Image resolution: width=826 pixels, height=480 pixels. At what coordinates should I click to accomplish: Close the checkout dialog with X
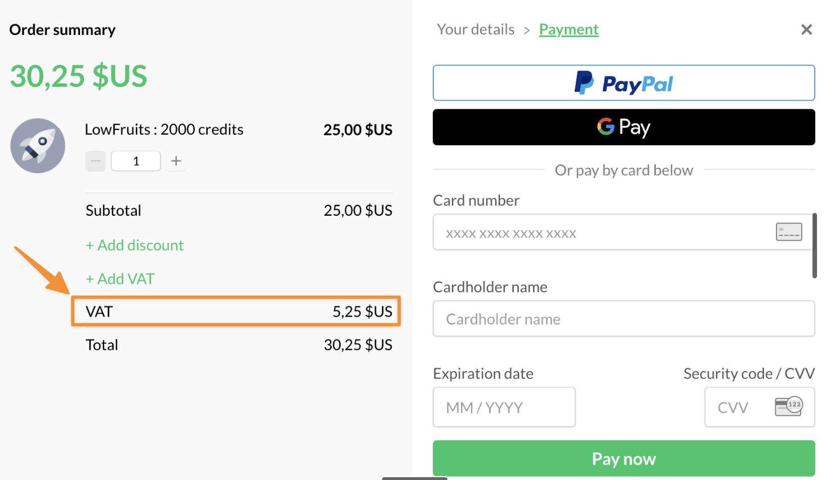point(806,30)
